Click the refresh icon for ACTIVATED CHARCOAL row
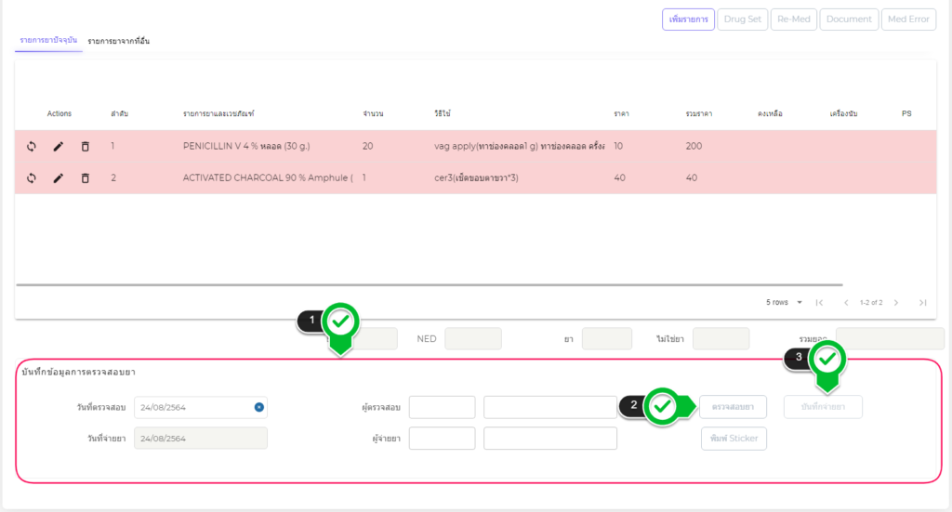The height and width of the screenshot is (512, 952). 32,177
